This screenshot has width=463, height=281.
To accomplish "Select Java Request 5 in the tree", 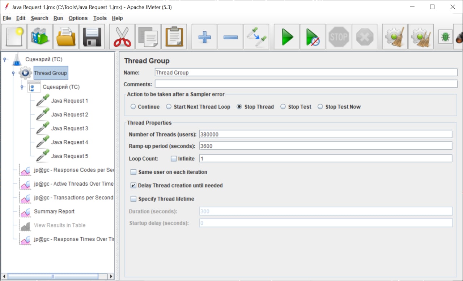I will pyautogui.click(x=70, y=156).
